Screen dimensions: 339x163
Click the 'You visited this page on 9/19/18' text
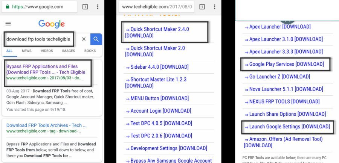coord(36,110)
